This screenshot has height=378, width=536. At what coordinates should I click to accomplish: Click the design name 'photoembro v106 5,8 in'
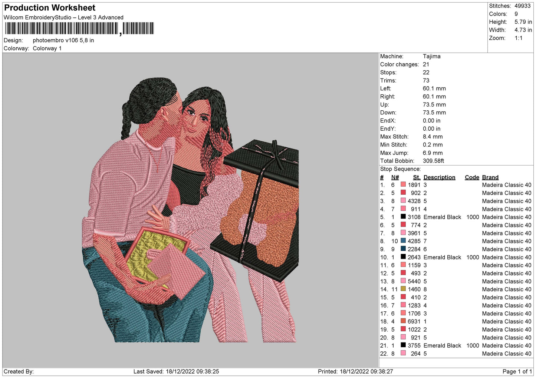pyautogui.click(x=63, y=40)
